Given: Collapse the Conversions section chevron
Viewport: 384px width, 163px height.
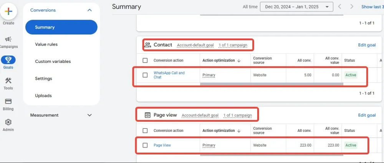Looking at the screenshot, I should [89, 10].
